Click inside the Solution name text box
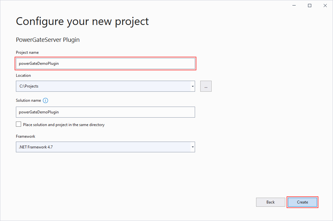The image size is (333, 221). [x=105, y=112]
